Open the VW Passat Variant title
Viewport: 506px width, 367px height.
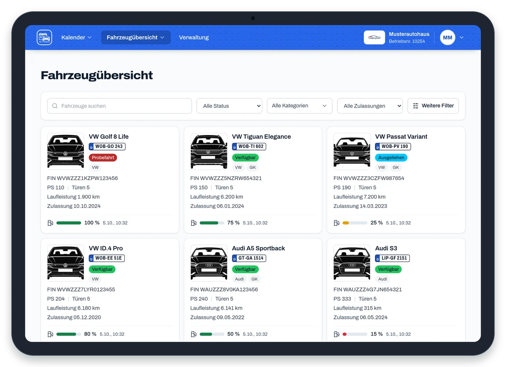click(x=401, y=137)
